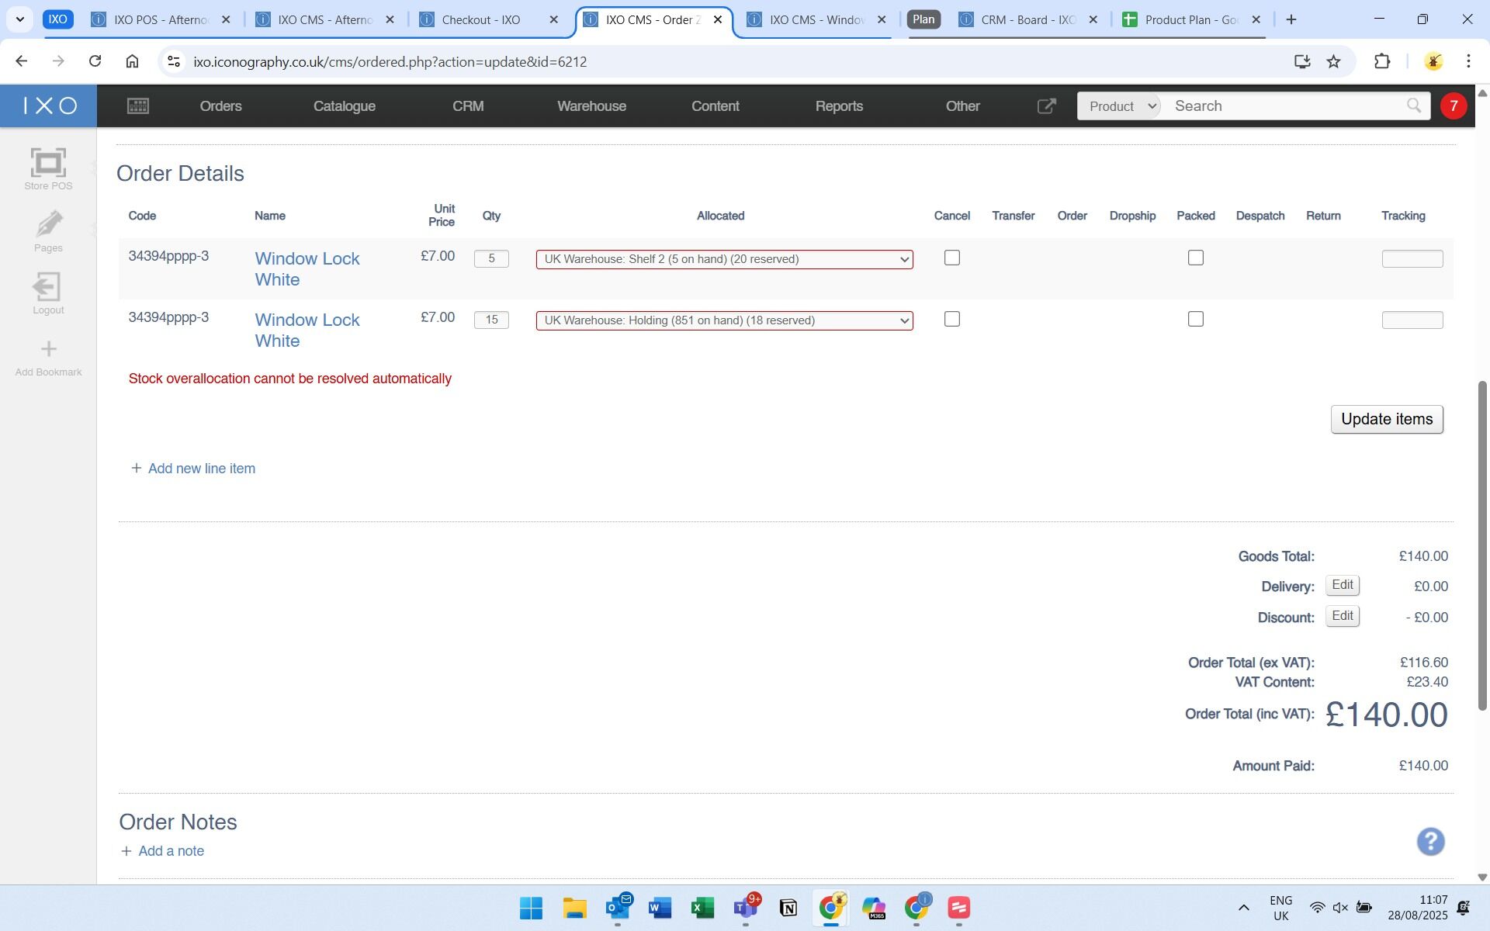1490x931 pixels.
Task: Add a bookmark via plus icon
Action: click(48, 349)
